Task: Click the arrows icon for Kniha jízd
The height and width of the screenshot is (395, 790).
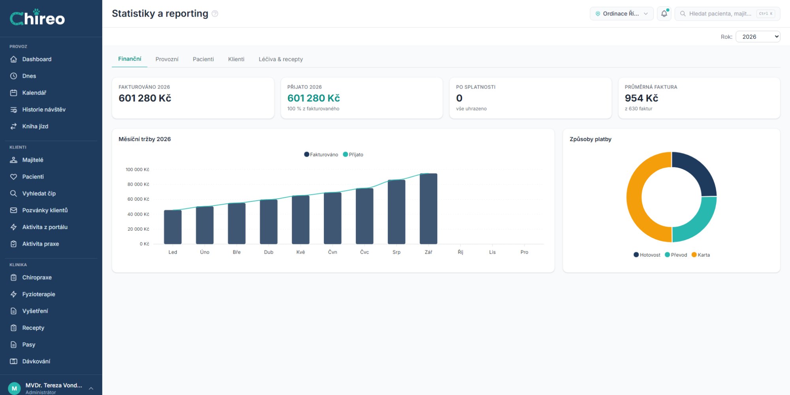Action: tap(13, 126)
